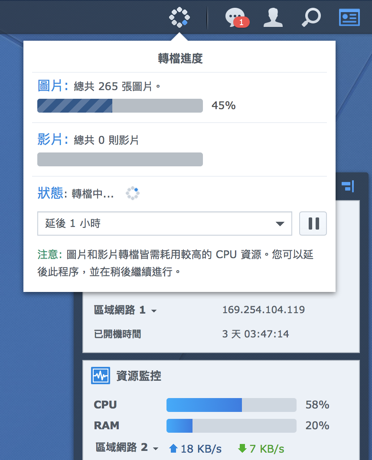Screen dimensions: 372x460
Task: Click the 資源監控 widget title
Action: (x=139, y=376)
